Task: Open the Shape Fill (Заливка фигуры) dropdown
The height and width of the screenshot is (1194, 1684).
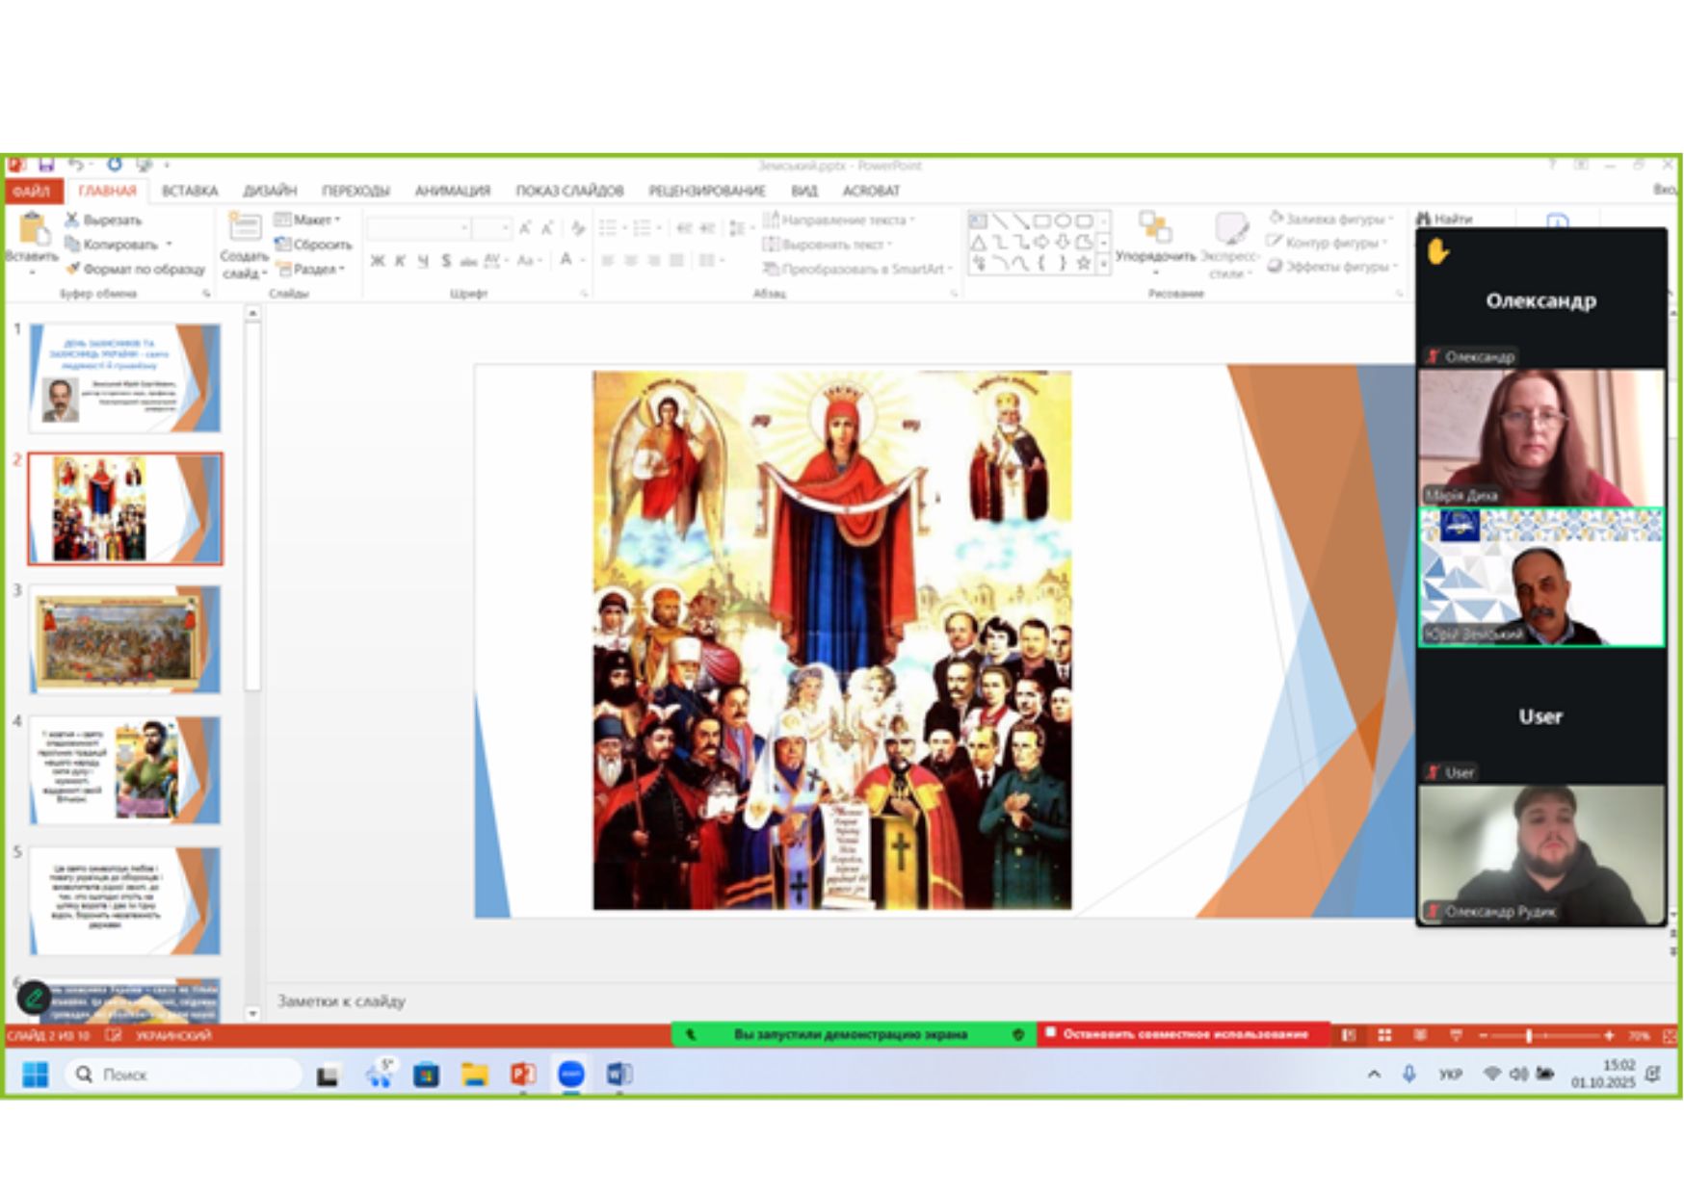Action: 1331,219
